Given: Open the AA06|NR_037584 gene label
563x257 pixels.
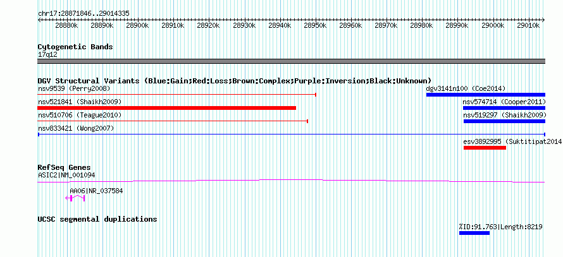Looking at the screenshot, I should 96,191.
